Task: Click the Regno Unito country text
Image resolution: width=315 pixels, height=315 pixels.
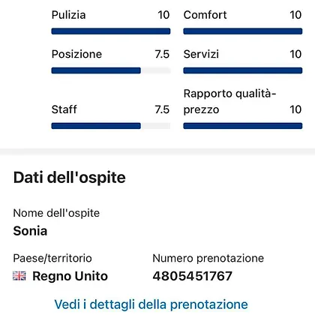Action: pyautogui.click(x=70, y=276)
